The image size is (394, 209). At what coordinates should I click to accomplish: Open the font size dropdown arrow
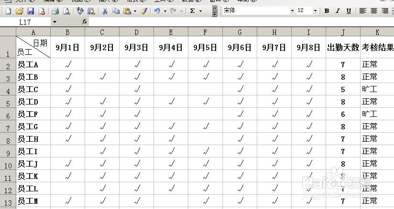pyautogui.click(x=315, y=11)
